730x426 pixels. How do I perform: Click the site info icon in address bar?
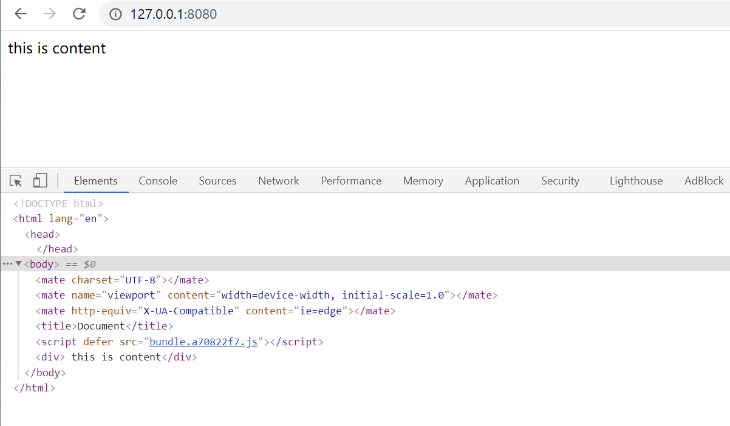115,14
